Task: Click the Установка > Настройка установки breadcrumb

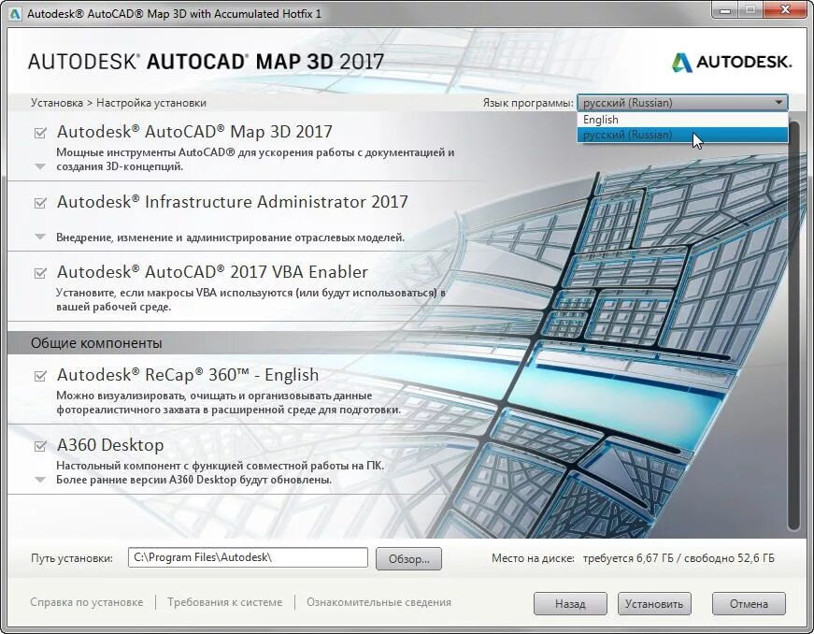Action: click(119, 103)
